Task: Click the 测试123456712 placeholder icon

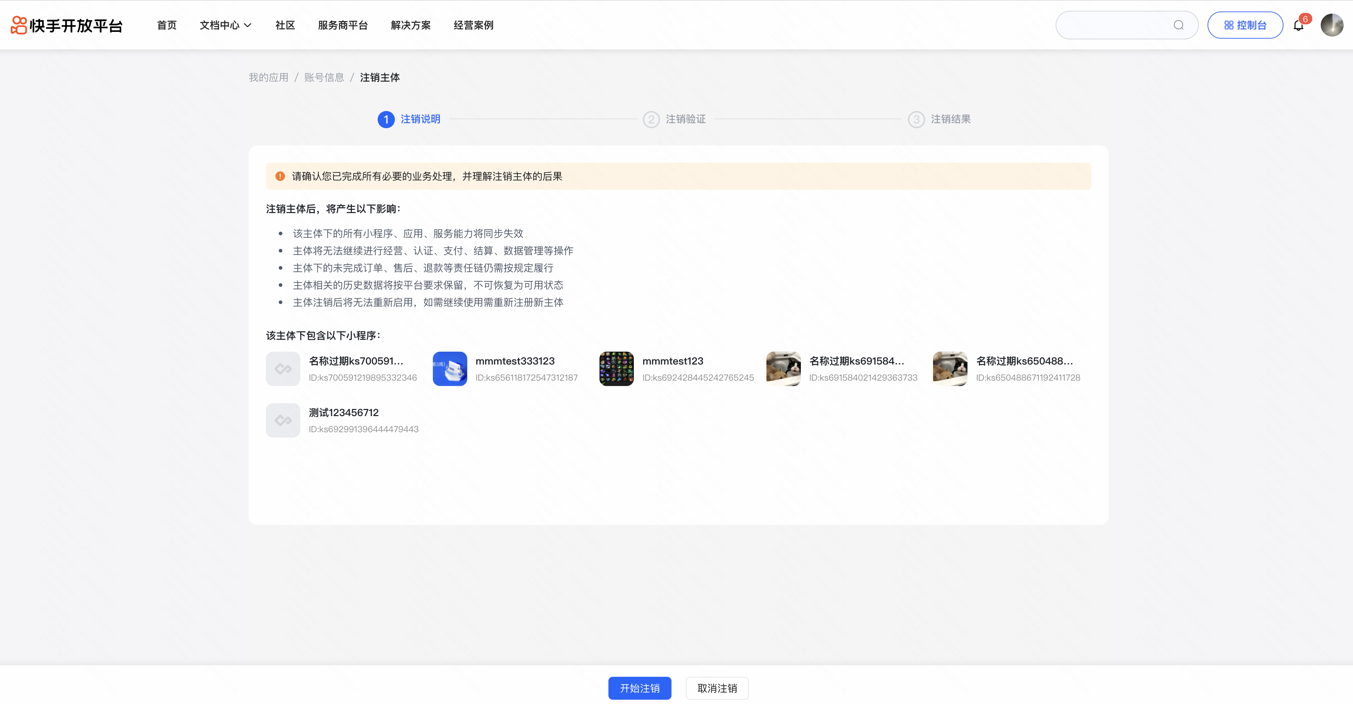Action: click(283, 420)
